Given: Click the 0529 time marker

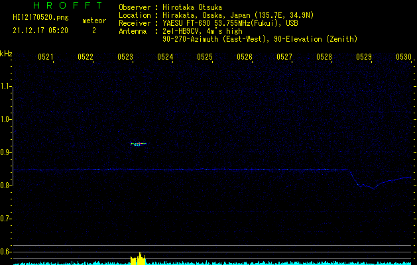Looking at the screenshot, I should [x=364, y=56].
